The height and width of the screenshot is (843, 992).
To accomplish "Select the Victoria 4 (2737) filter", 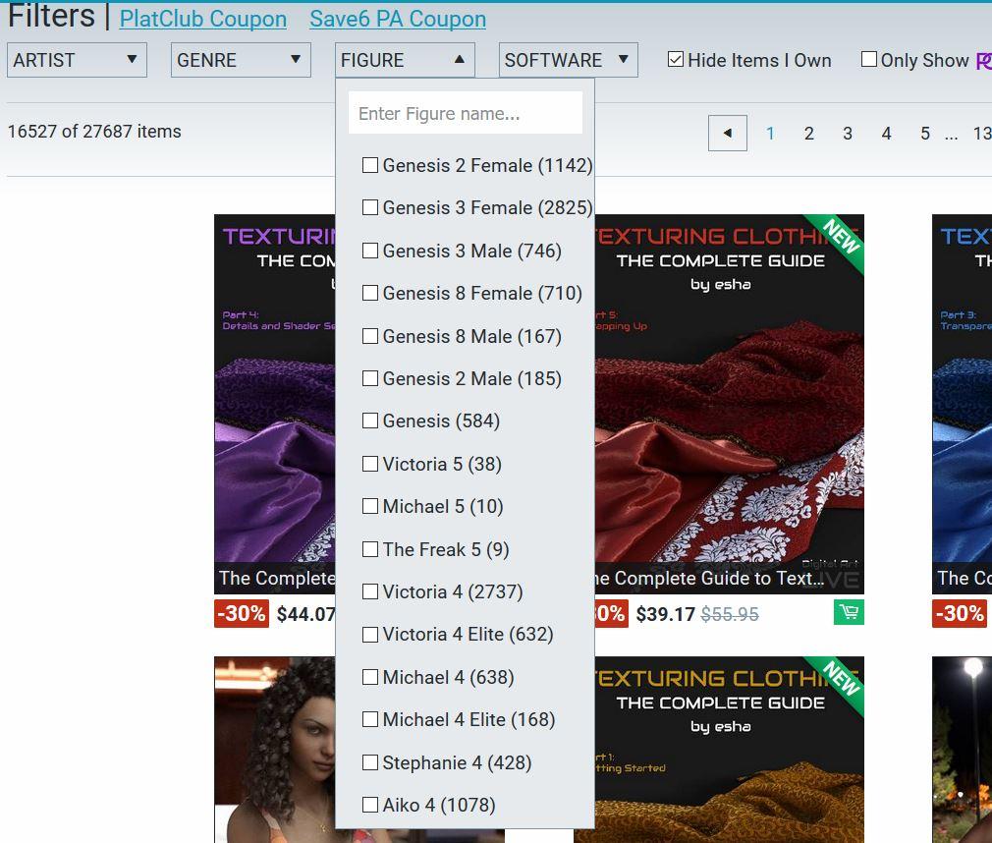I will click(x=370, y=591).
